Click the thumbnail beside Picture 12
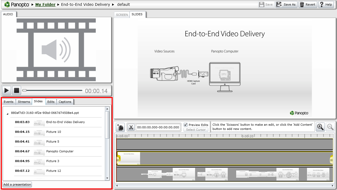337x190 pixels. 39,172
